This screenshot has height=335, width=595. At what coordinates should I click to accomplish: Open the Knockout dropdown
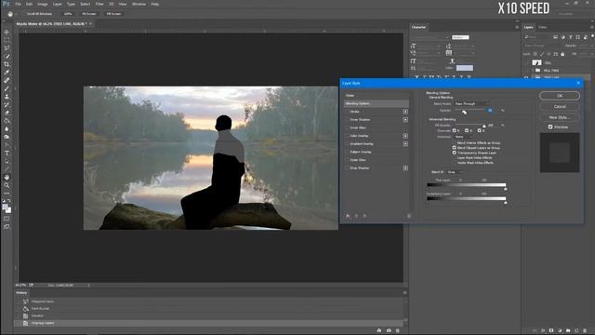tap(463, 137)
